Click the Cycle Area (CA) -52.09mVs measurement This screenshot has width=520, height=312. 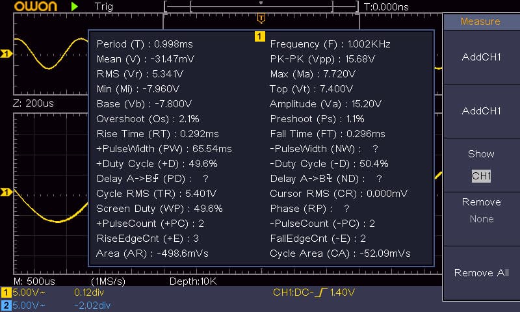[x=340, y=253]
